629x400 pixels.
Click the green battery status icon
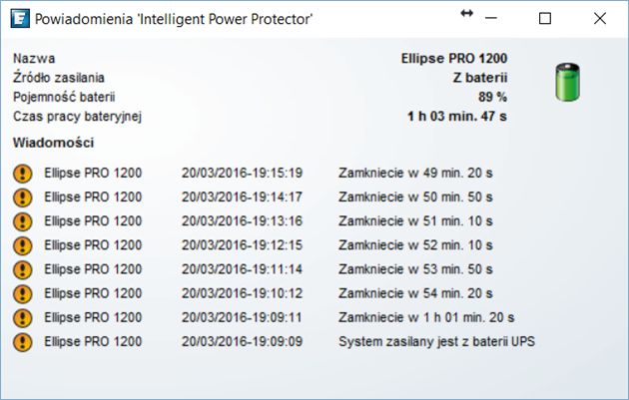568,82
